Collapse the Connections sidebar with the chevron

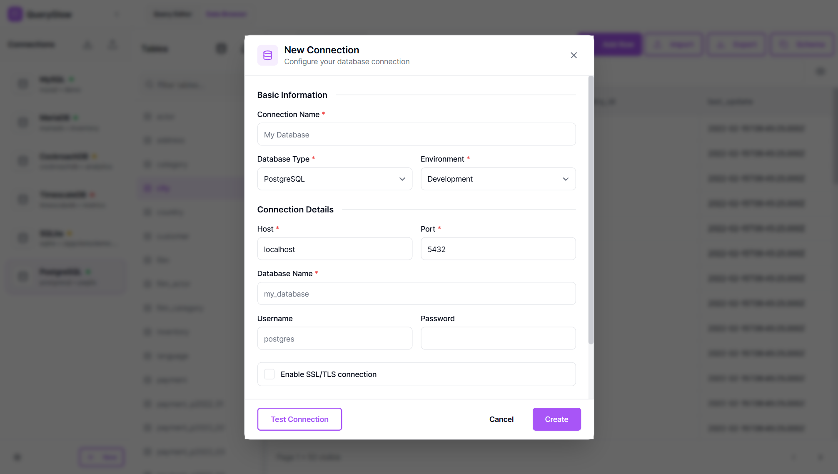point(117,14)
